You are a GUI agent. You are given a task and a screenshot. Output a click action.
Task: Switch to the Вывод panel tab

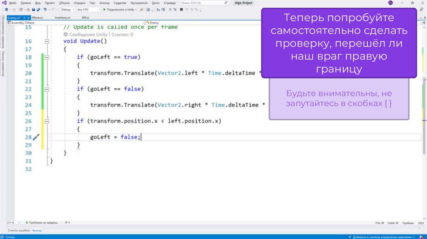[x=37, y=231]
